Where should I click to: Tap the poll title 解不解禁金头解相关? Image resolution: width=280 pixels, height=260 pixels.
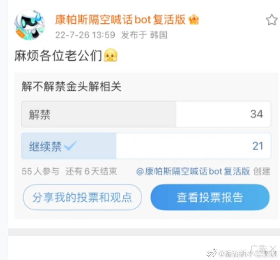pos(71,86)
